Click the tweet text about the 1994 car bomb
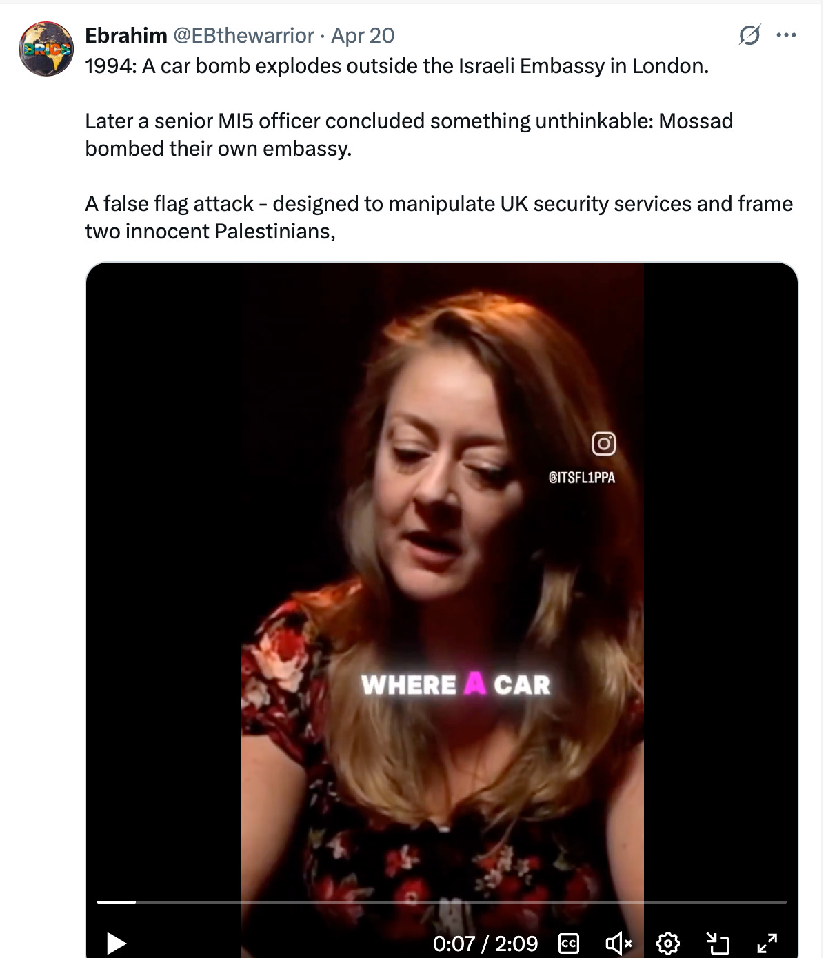 pyautogui.click(x=397, y=66)
